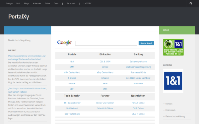Open Docs in the top navigation
The width and height of the screenshot is (199, 124).
(56, 3)
